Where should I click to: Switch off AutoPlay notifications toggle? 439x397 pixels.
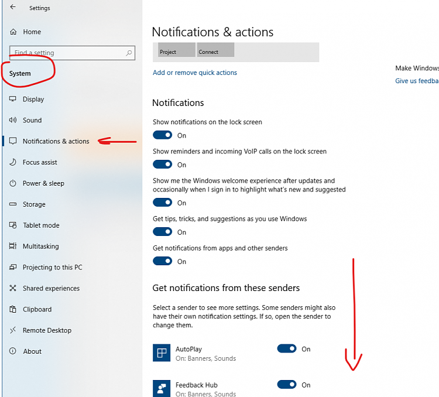(287, 348)
